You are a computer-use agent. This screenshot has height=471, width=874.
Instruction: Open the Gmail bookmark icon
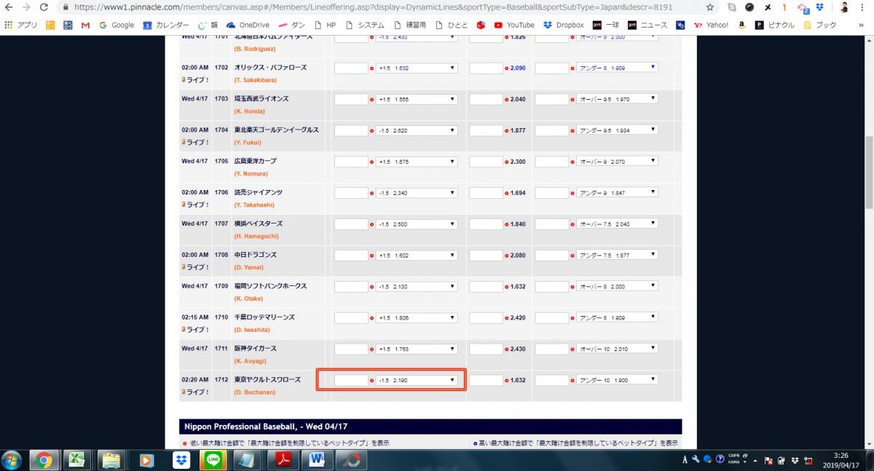(85, 25)
